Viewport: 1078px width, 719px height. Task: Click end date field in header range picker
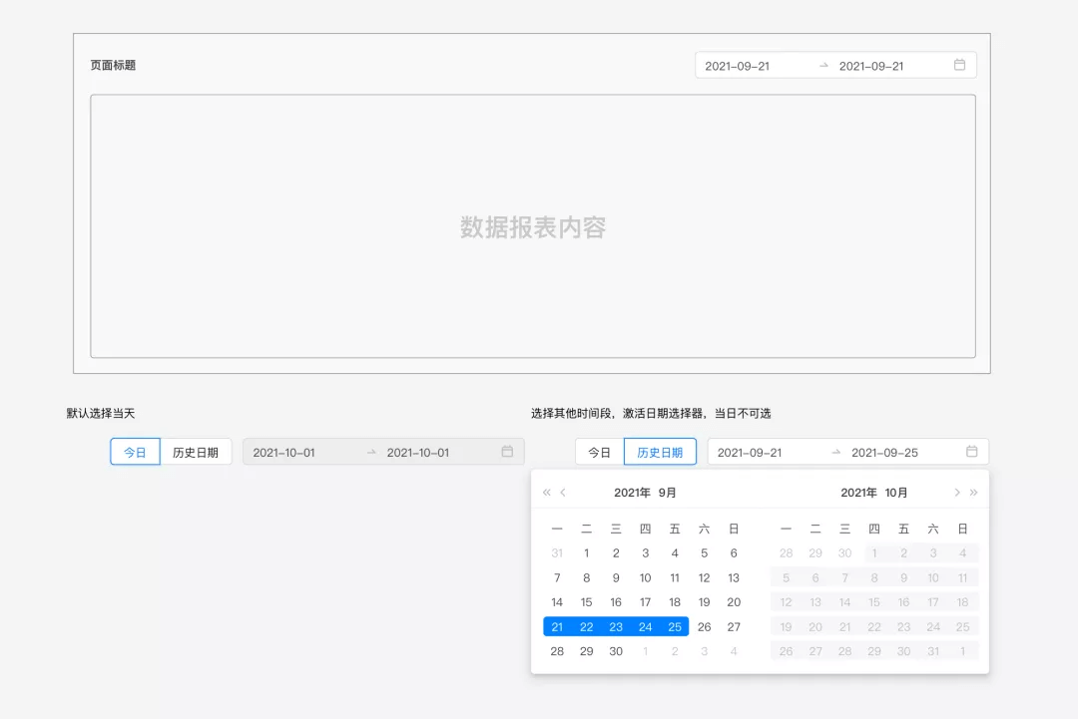(x=871, y=66)
